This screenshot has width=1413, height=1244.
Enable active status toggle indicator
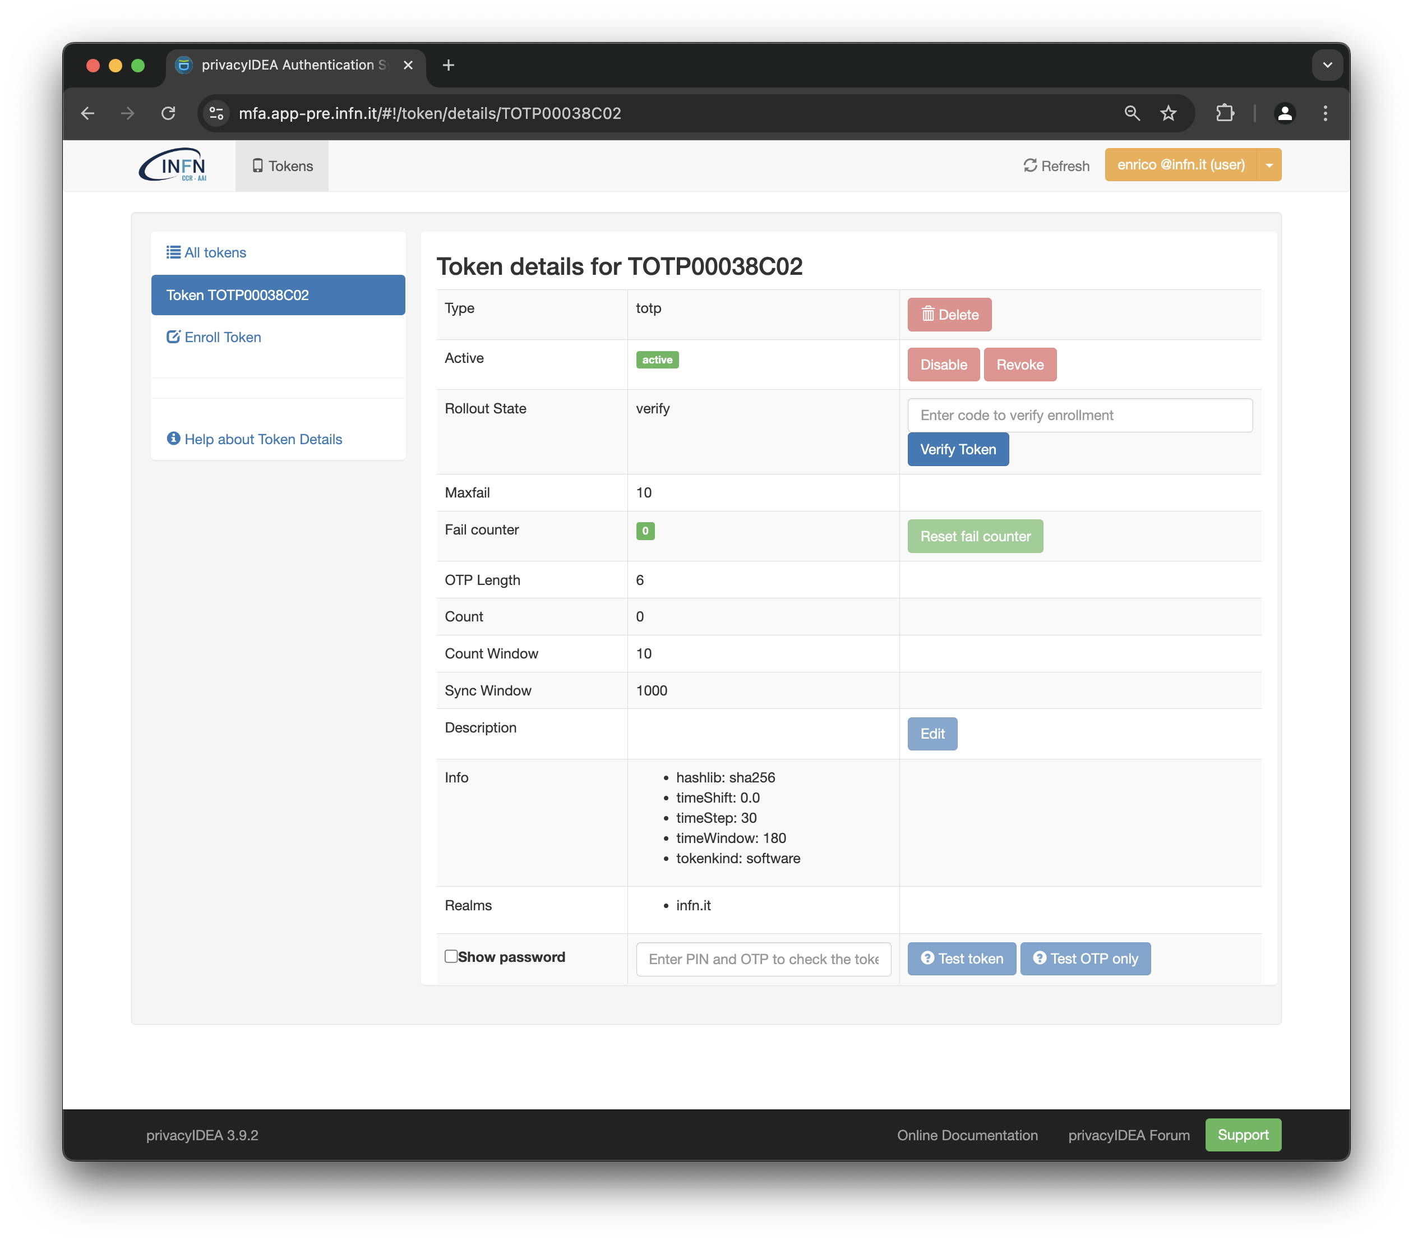point(656,360)
